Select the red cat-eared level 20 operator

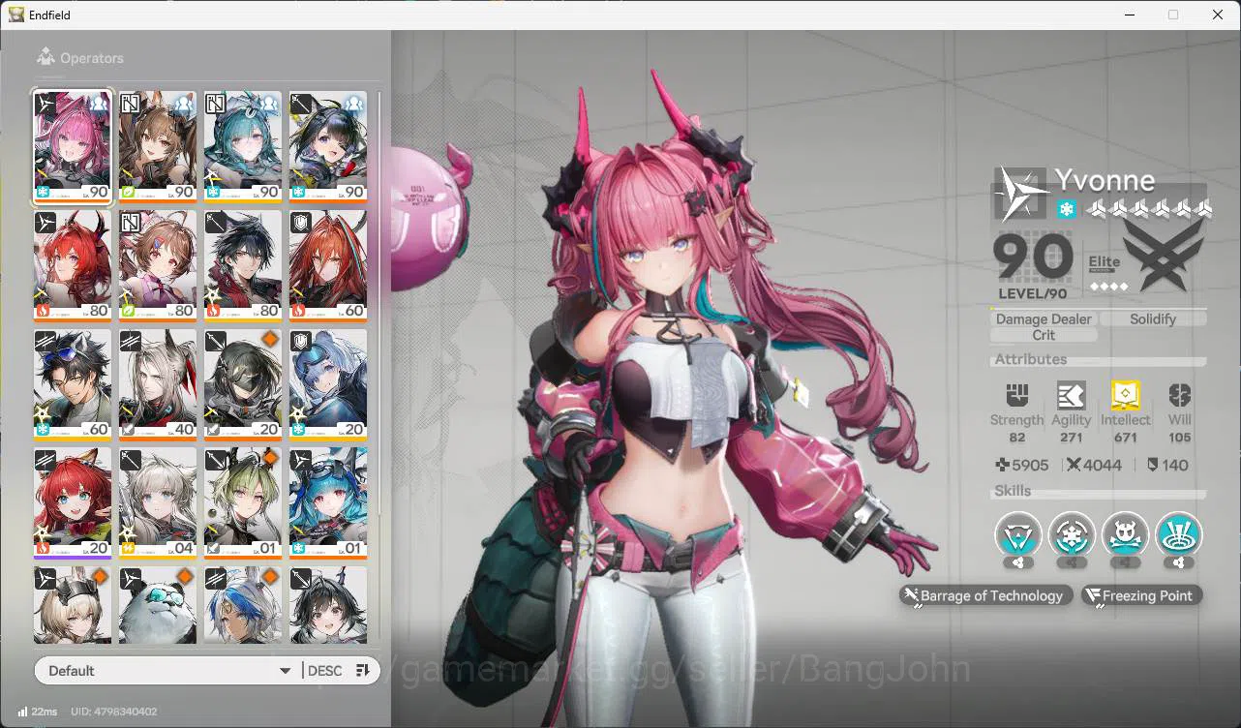coord(73,503)
